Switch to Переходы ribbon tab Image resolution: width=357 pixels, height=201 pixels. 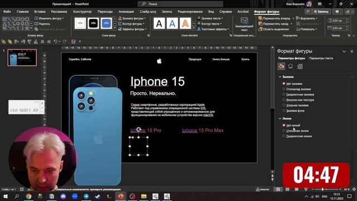click(x=105, y=11)
